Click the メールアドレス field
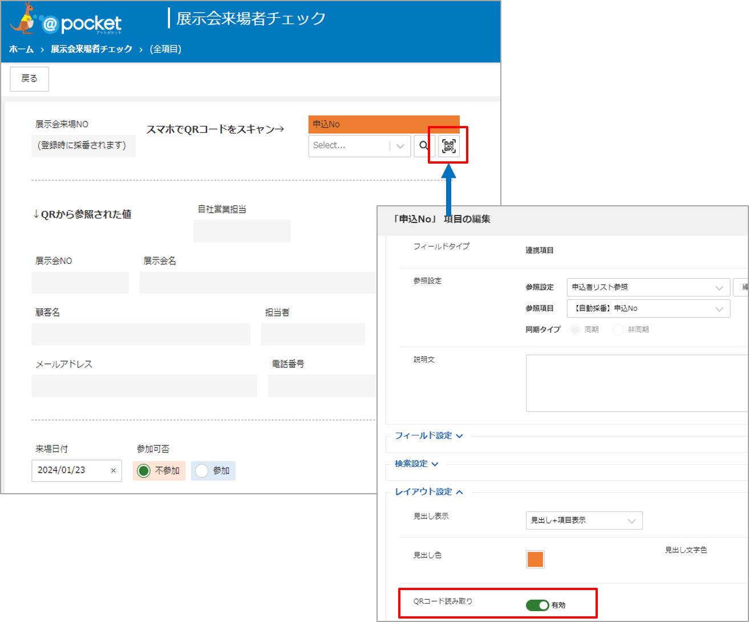749x622 pixels. [x=144, y=385]
